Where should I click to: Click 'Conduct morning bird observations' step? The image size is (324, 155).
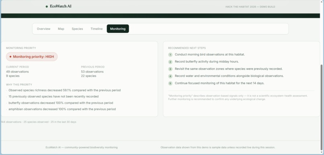point(210,55)
